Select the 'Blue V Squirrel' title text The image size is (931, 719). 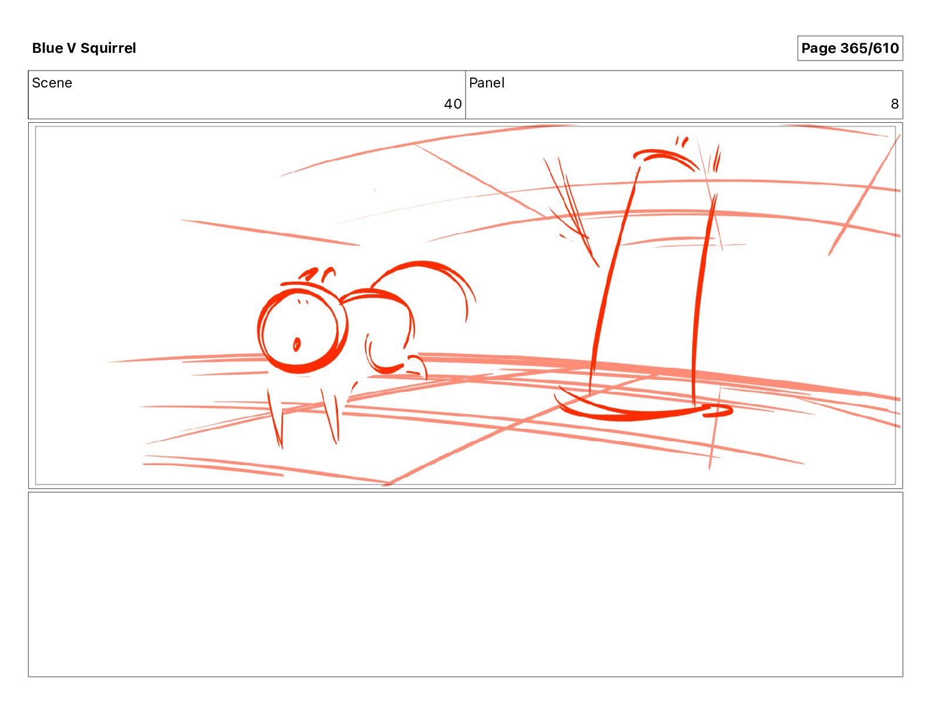tap(84, 48)
